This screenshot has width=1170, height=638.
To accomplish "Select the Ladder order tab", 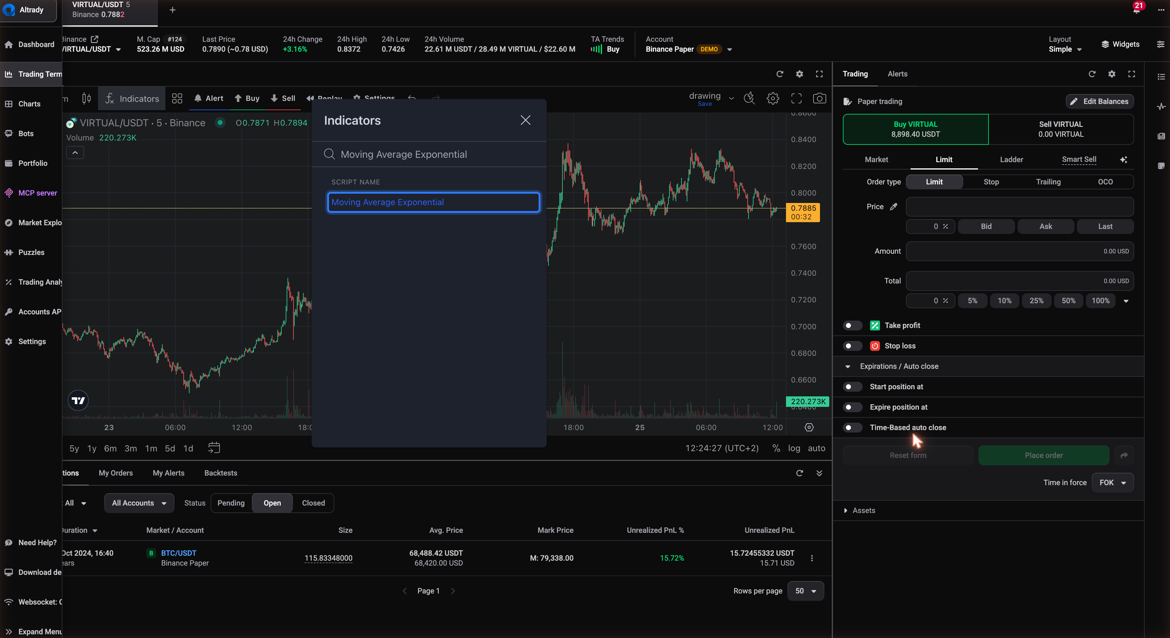I will coord(1011,160).
